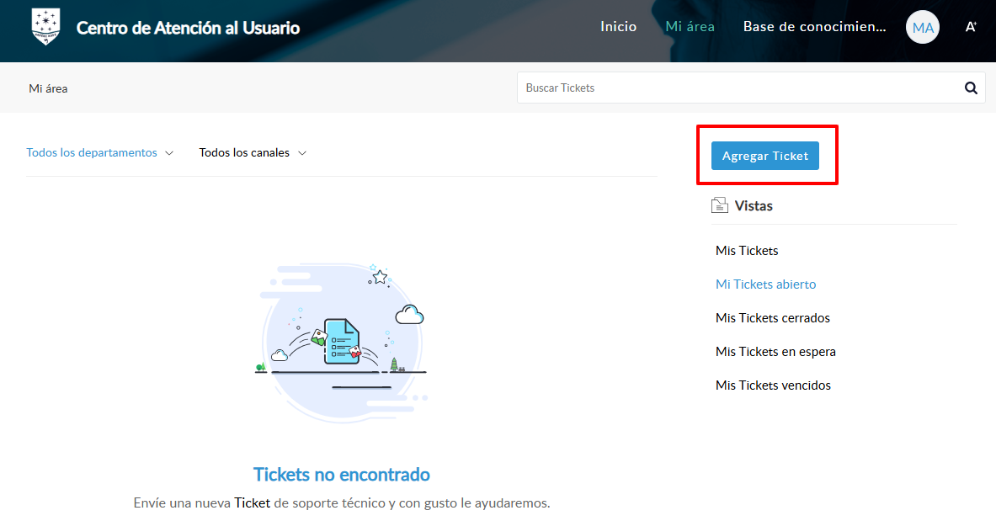Click the Buscar Tickets search field

pyautogui.click(x=737, y=88)
